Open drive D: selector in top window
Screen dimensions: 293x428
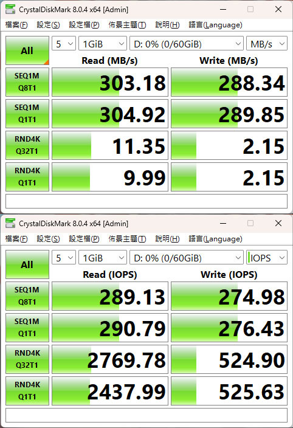[187, 44]
